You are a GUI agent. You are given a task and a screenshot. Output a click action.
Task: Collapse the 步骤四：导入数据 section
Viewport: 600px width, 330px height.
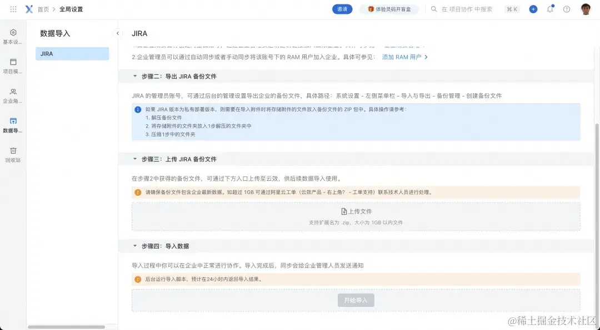(134, 246)
